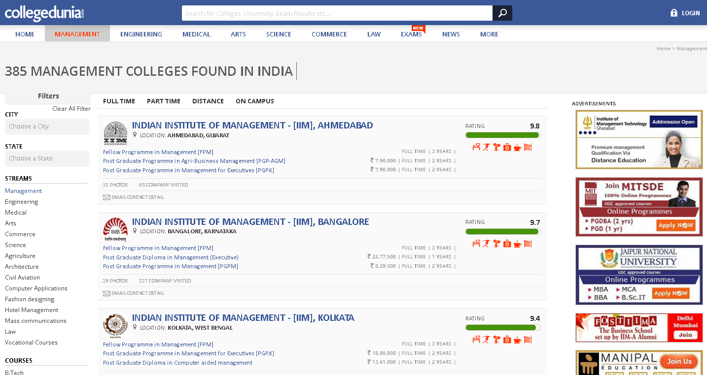Open the FOSTIIMA Business School advertisement

(639, 327)
